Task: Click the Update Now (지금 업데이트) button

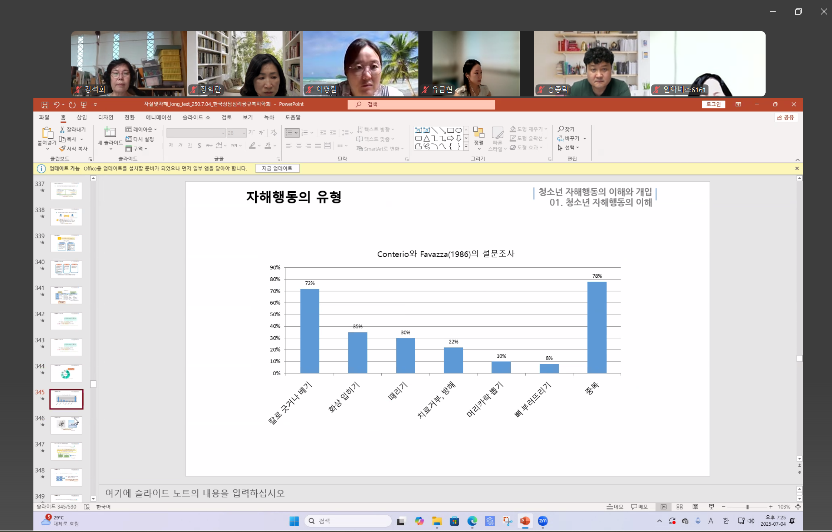Action: [x=277, y=168]
